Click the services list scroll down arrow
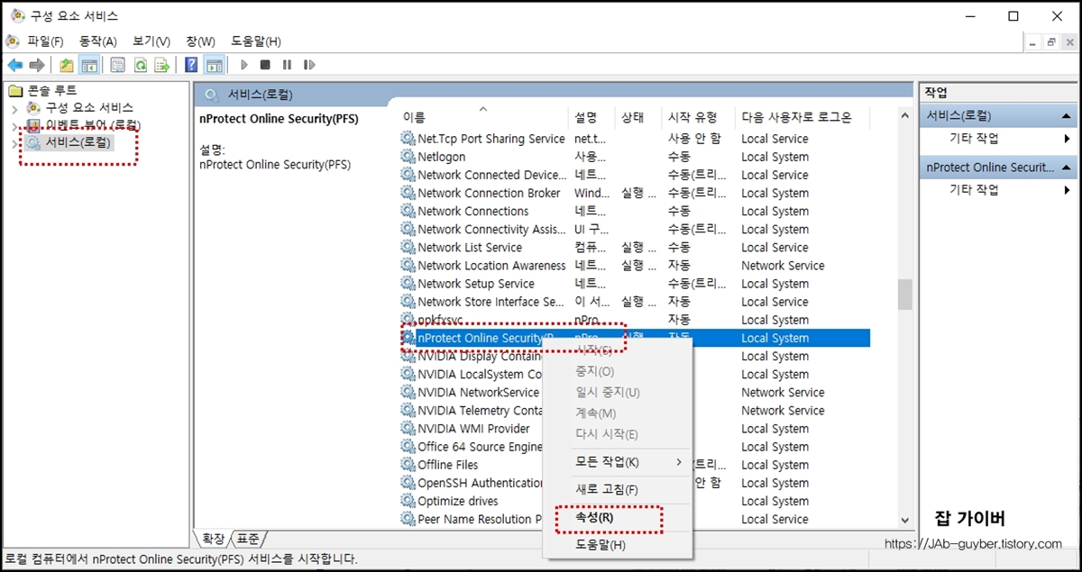The width and height of the screenshot is (1082, 572). (905, 520)
